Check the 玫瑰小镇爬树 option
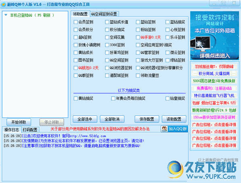The height and width of the screenshot is (183, 241). (x=75, y=45)
